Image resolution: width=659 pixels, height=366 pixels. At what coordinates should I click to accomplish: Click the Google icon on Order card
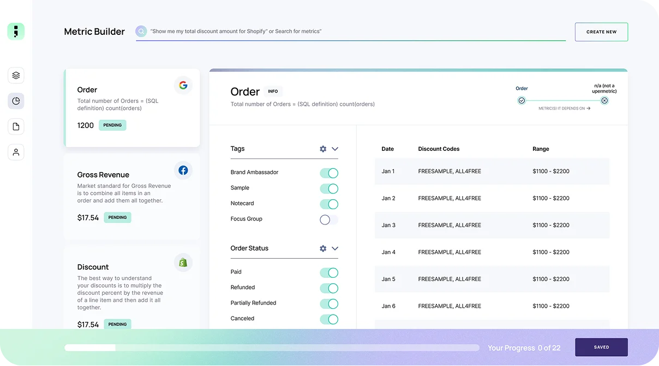[183, 86]
